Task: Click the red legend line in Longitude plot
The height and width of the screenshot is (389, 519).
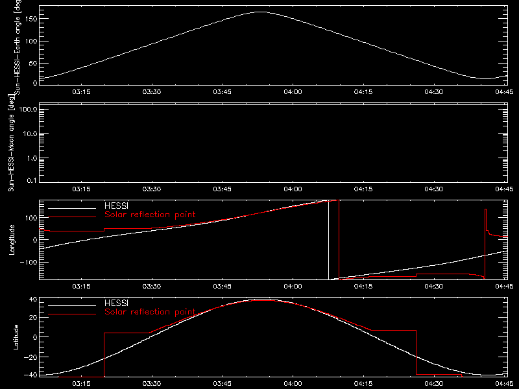Action: (72, 217)
